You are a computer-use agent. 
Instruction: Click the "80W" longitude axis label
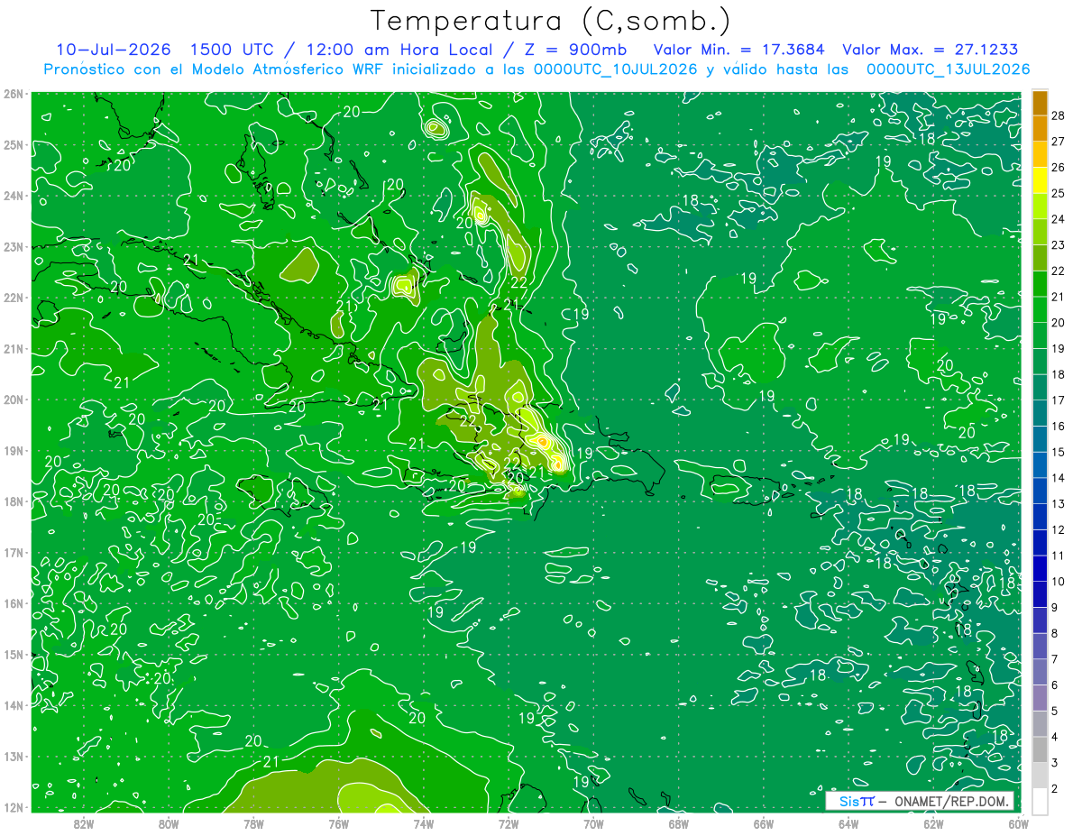click(x=168, y=824)
